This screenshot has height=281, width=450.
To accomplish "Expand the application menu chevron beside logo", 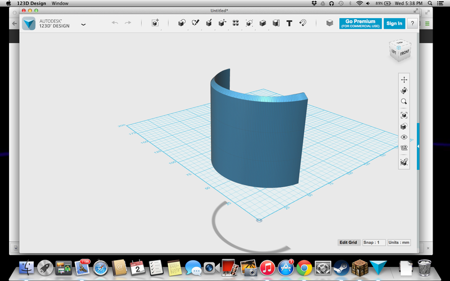I will pos(83,25).
